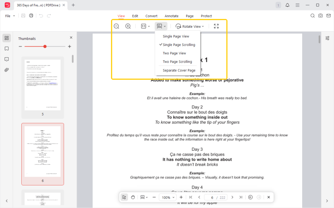Click the print icon
The width and height of the screenshot is (334, 208).
(x=31, y=16)
